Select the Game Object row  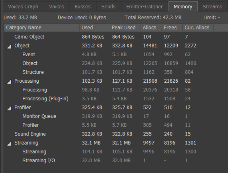[29, 37]
